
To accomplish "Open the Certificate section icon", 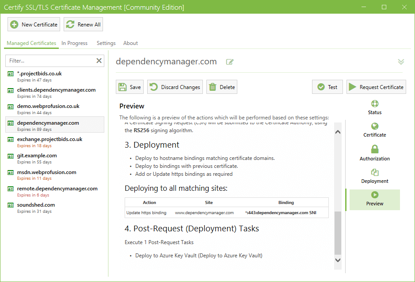I will click(x=375, y=126).
